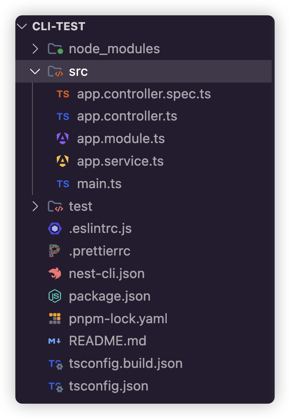Select the src folder label
This screenshot has height=419, width=290.
click(x=78, y=72)
